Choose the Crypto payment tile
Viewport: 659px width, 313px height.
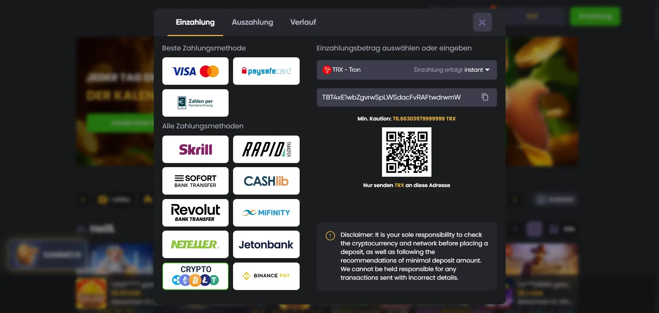[195, 276]
